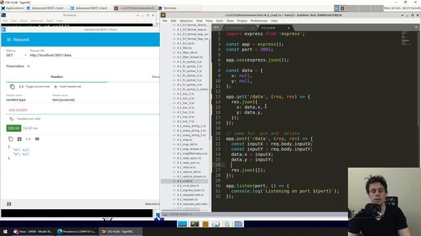Click the Insert headers set plus icon
Image resolution: width=421 pixels, height=236 pixels.
[x=55, y=87]
